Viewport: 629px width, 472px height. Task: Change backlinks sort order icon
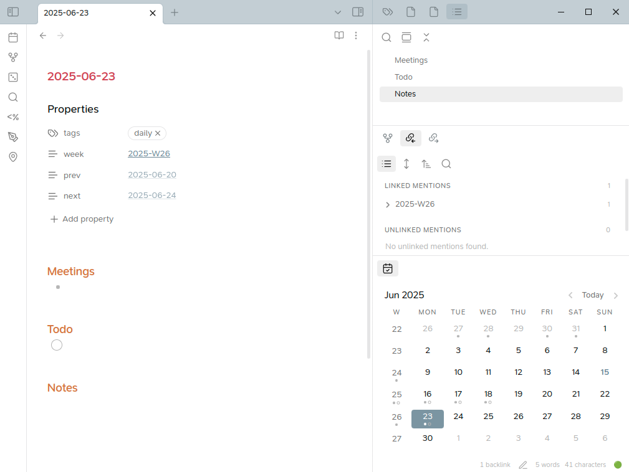click(426, 164)
